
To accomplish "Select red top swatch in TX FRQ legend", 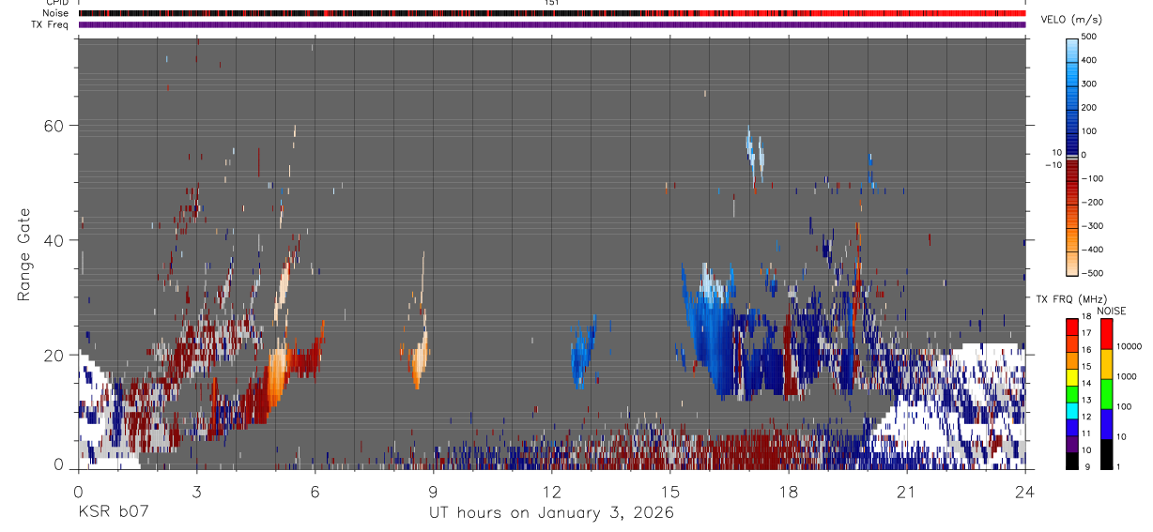I will pyautogui.click(x=1072, y=327).
